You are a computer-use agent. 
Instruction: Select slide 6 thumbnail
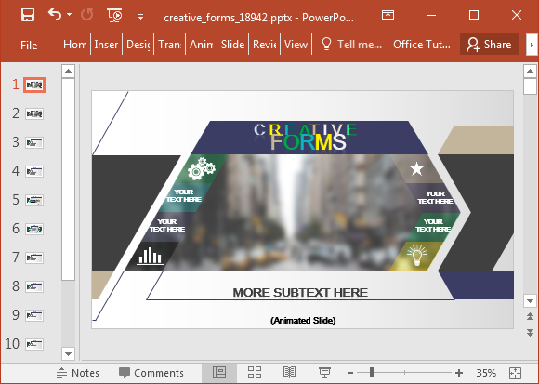[x=34, y=229]
